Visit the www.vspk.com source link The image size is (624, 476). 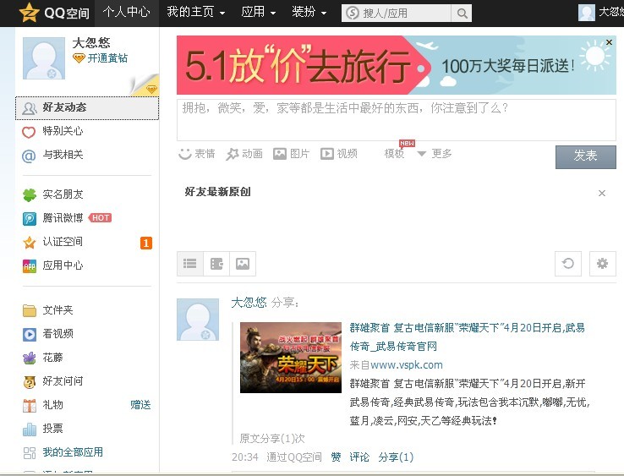click(x=407, y=365)
